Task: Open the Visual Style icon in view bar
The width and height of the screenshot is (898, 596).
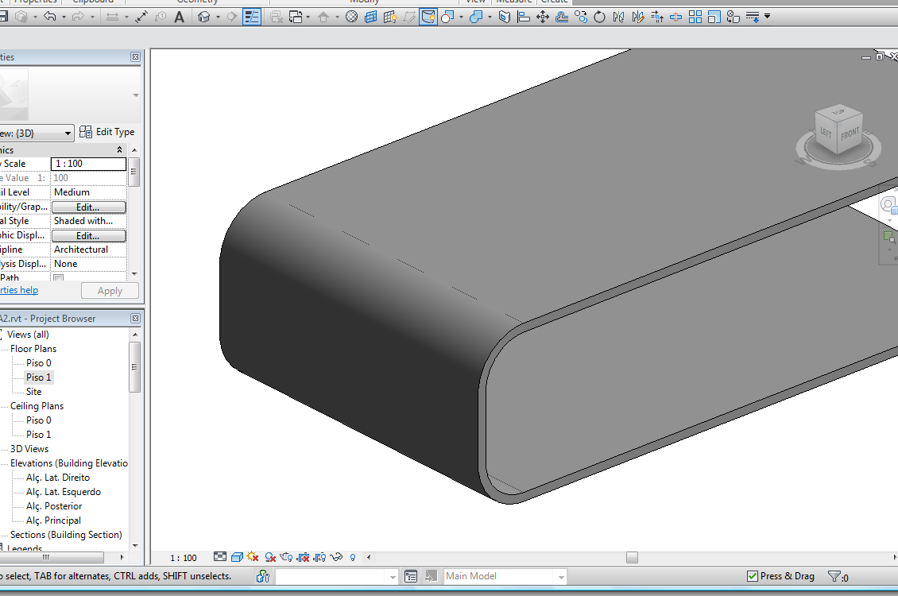Action: click(237, 557)
